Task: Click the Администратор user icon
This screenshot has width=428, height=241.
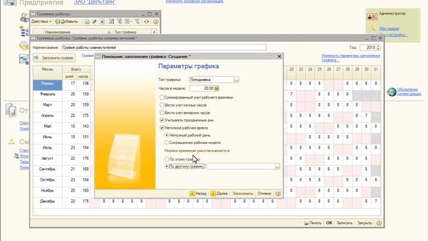Action: 372,16
